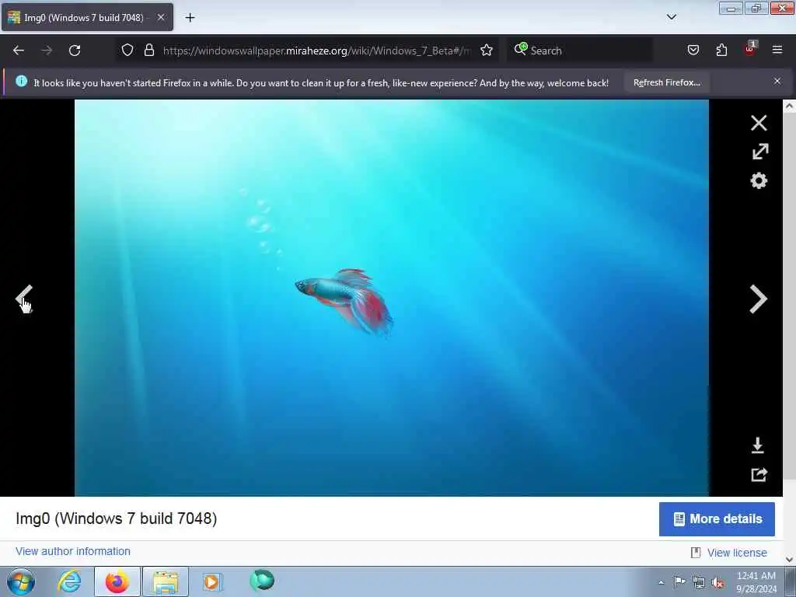
Task: Show the previous image with the left chevron
Action: [x=23, y=298]
